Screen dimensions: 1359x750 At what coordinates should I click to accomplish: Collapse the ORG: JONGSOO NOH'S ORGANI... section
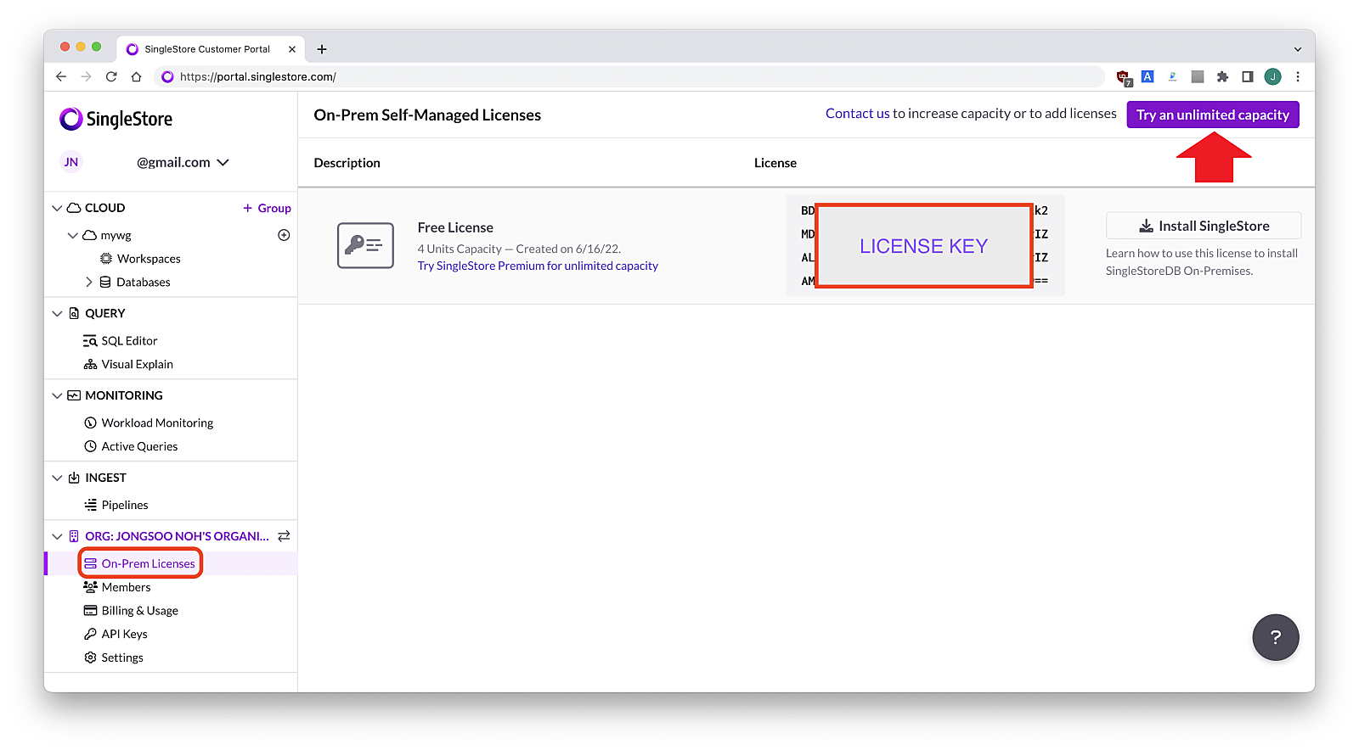57,536
